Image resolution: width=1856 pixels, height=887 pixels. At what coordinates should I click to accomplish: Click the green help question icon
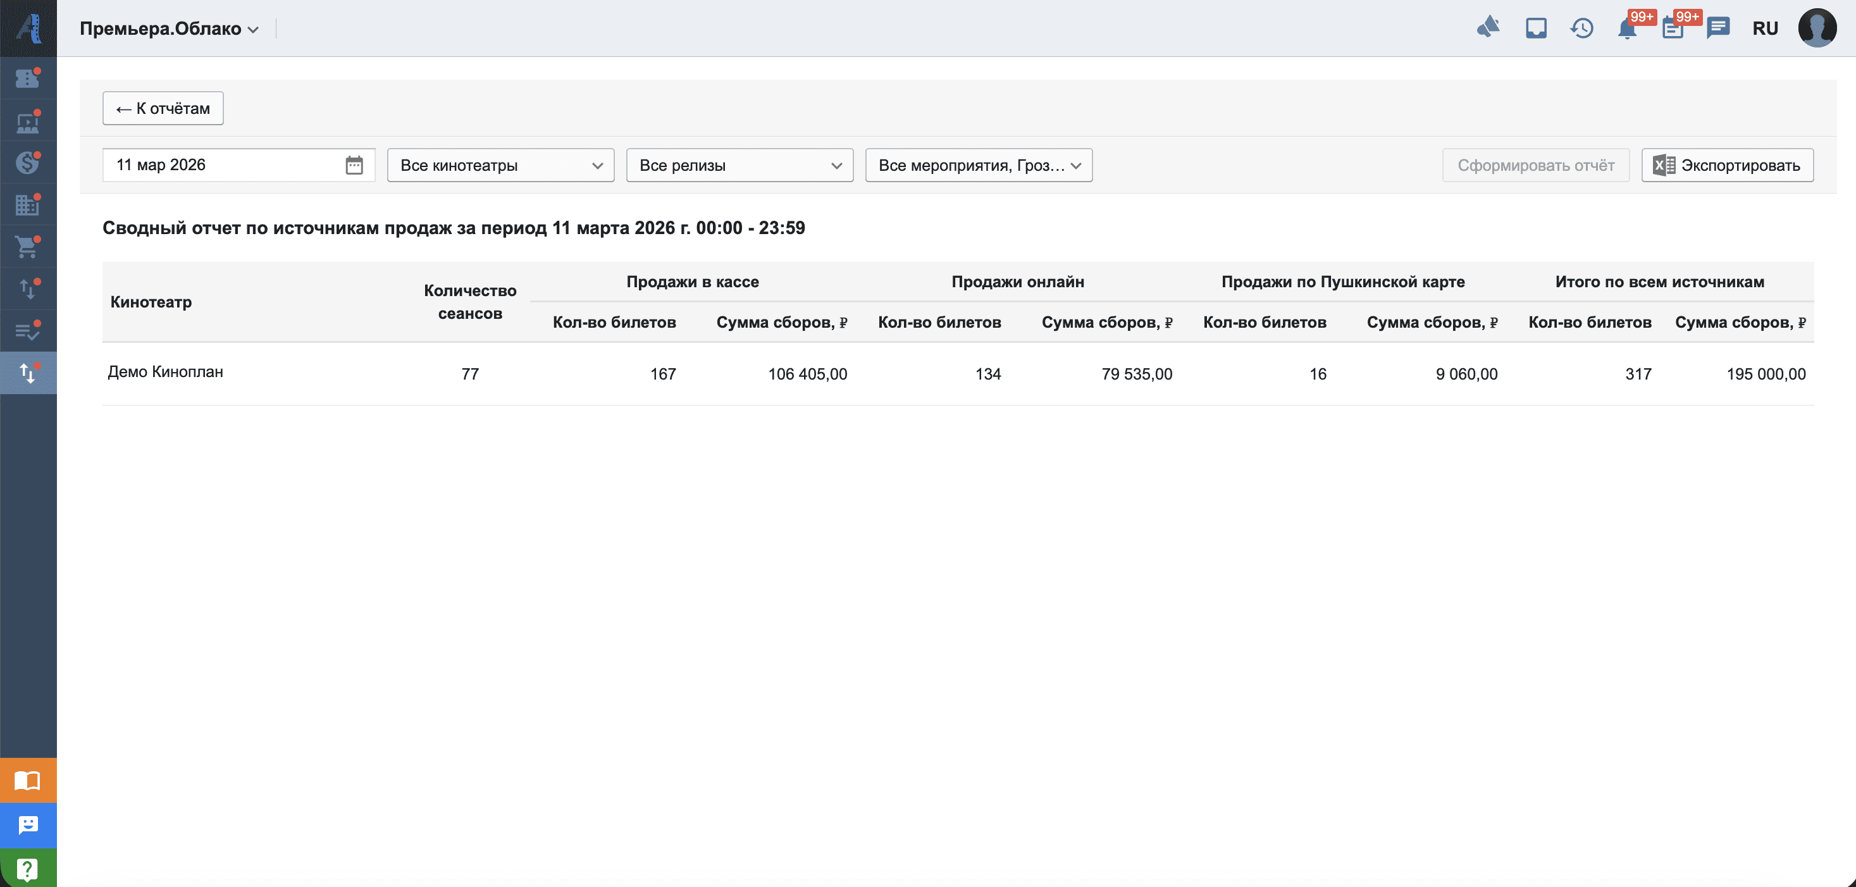pyautogui.click(x=28, y=869)
